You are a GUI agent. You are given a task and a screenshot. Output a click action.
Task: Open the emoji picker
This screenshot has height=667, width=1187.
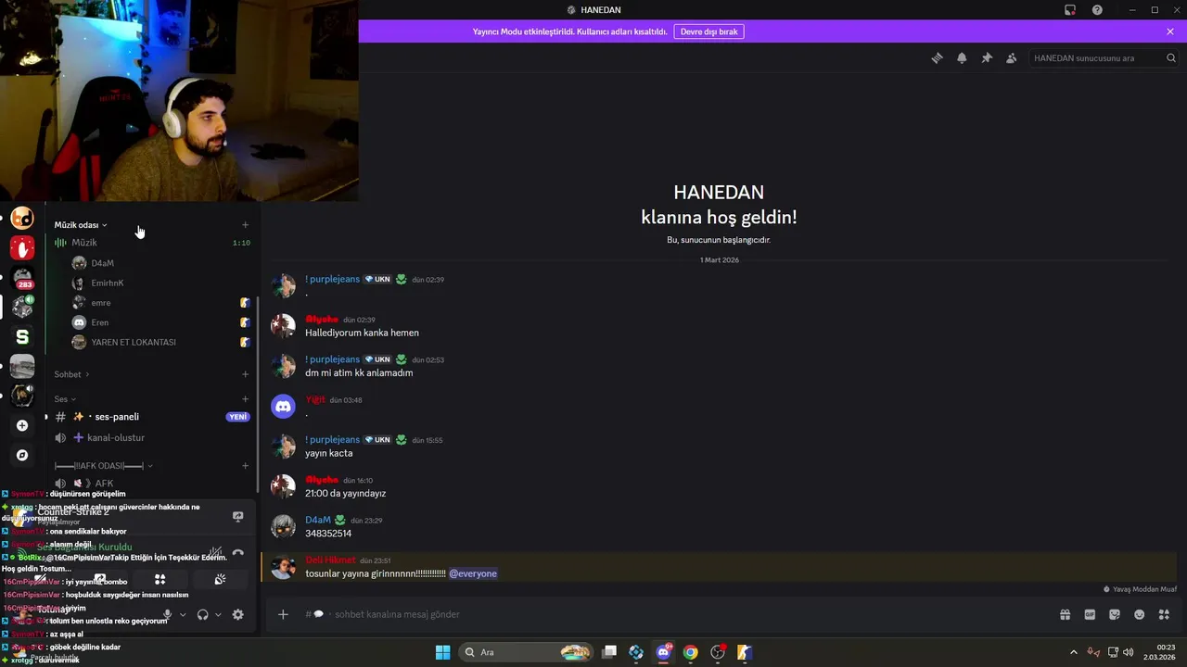pyautogui.click(x=1139, y=614)
